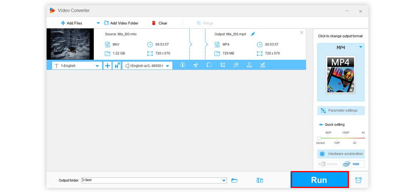Add a subtitle with the plus icon
This screenshot has height=193, width=415.
[107, 66]
